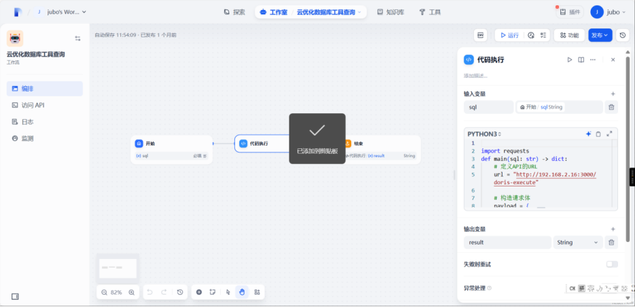Add a new node with plus icon
Screen dimensions: 635x307
[199, 292]
